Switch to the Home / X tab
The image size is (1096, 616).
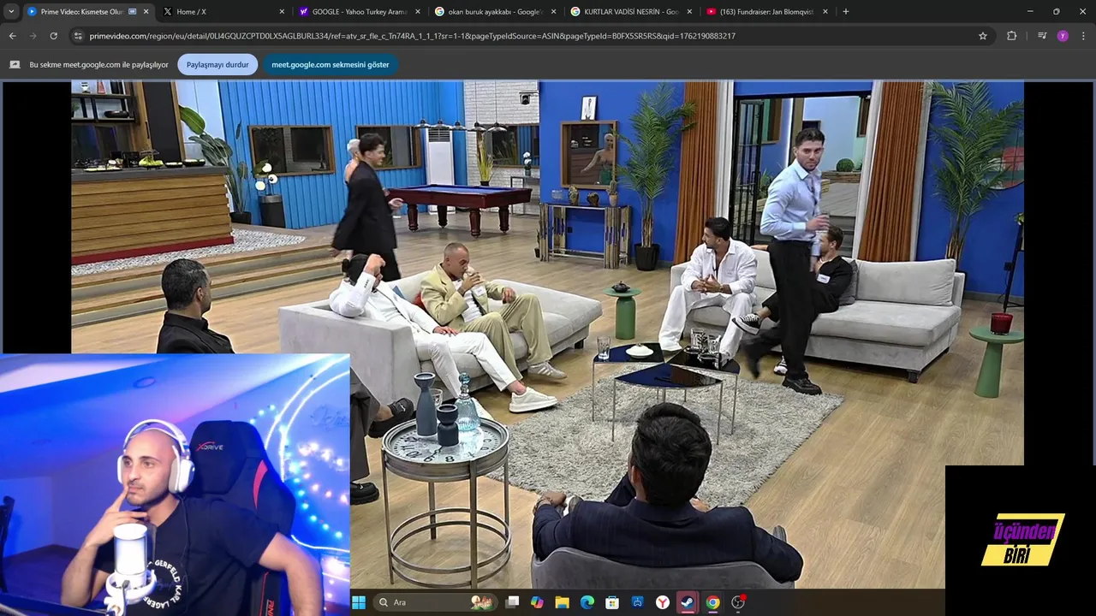point(224,12)
